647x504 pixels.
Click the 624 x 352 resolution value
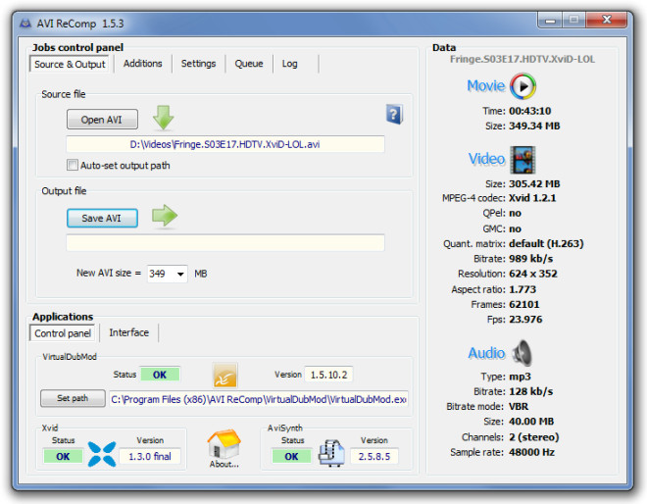pos(533,274)
